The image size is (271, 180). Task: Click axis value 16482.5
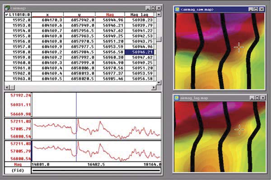[96, 164]
